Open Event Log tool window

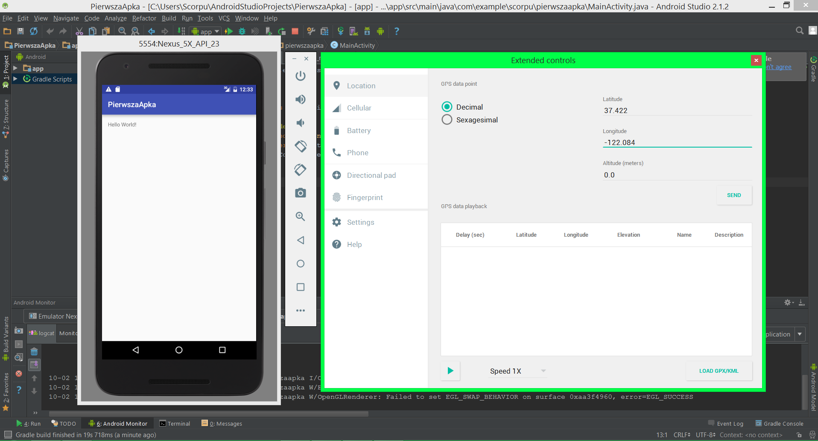point(725,424)
